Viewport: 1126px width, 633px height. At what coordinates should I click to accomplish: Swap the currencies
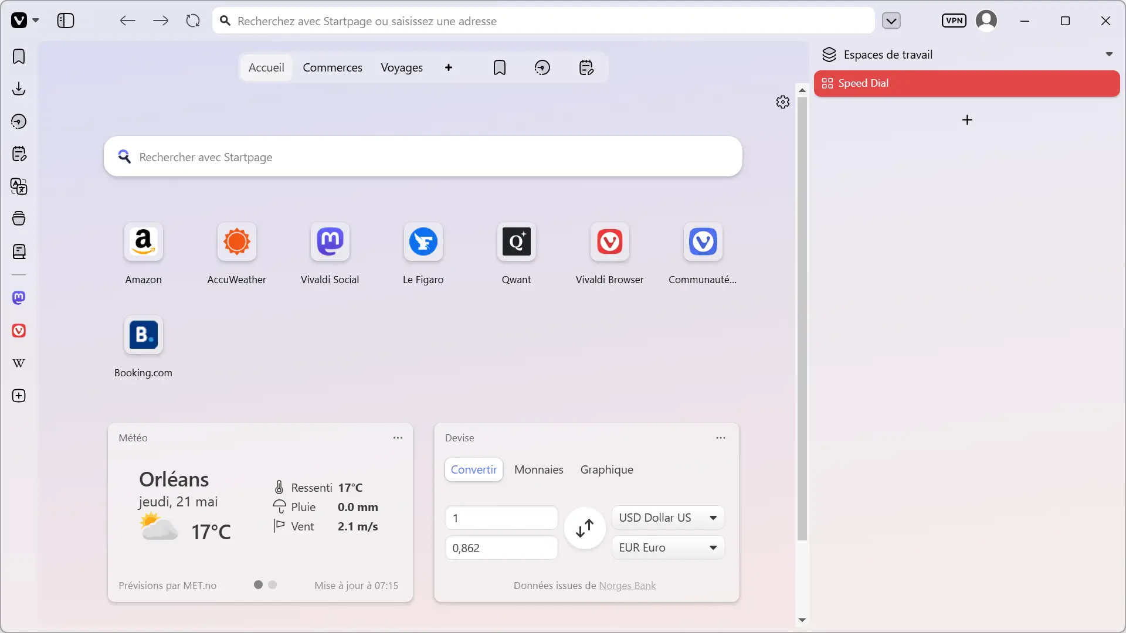pos(585,528)
